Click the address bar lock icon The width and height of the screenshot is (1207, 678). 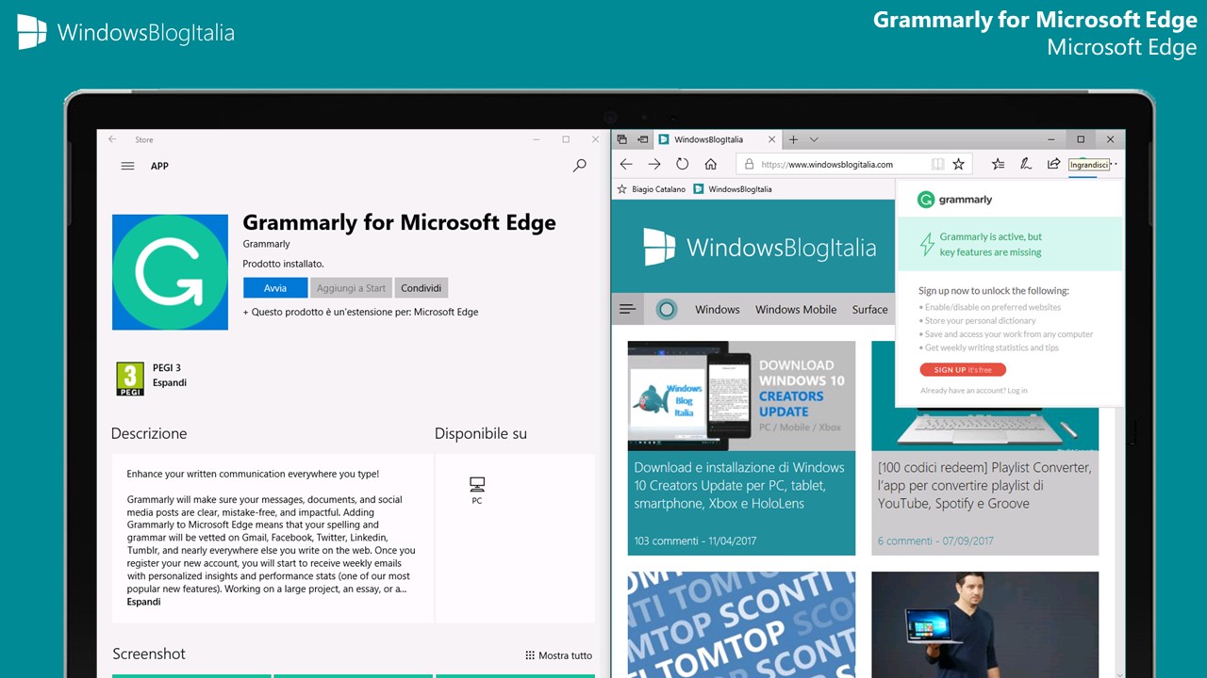click(x=750, y=164)
